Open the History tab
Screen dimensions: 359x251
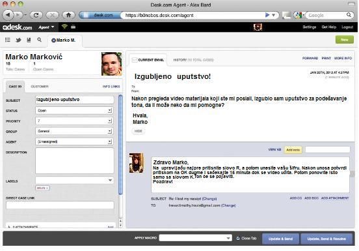(x=193, y=60)
